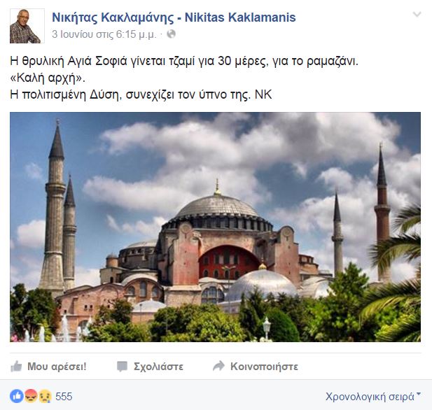Click the line Η πολιτισμένη Δύση post text

(x=141, y=94)
